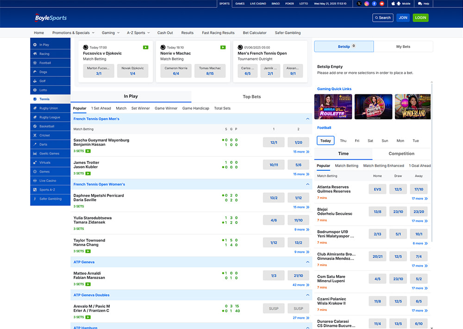Show 42 more markets for Arnaldi v Marozsan
Viewport: 463px width, 329px height.
tap(301, 285)
